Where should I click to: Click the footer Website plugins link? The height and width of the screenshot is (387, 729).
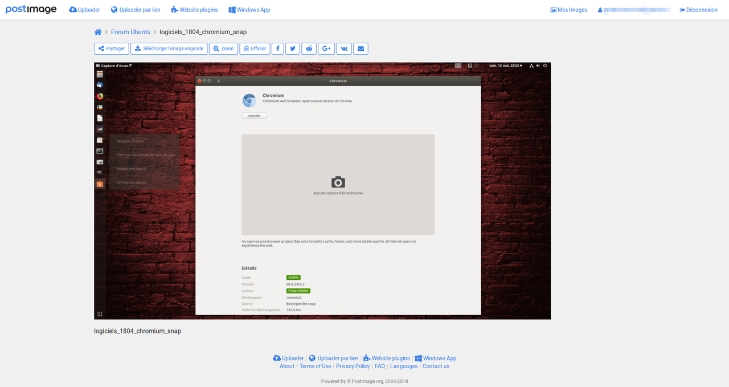(387, 359)
